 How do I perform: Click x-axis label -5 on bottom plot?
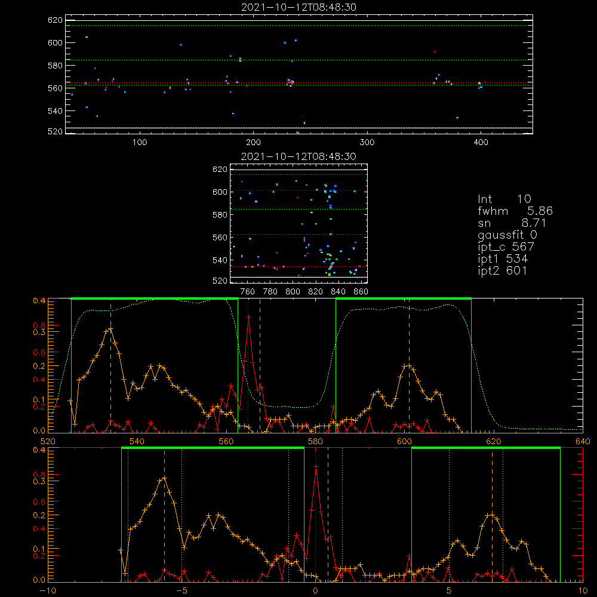[x=182, y=591]
